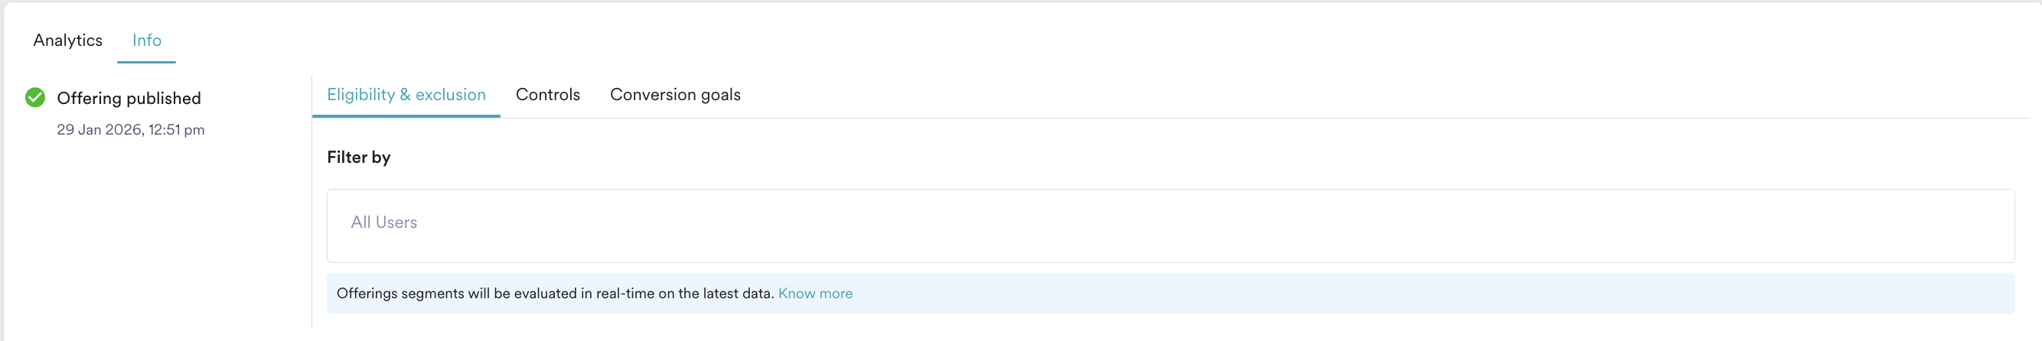The width and height of the screenshot is (2042, 341).
Task: Click the underline below Eligibility & exclusion
Action: click(x=406, y=116)
